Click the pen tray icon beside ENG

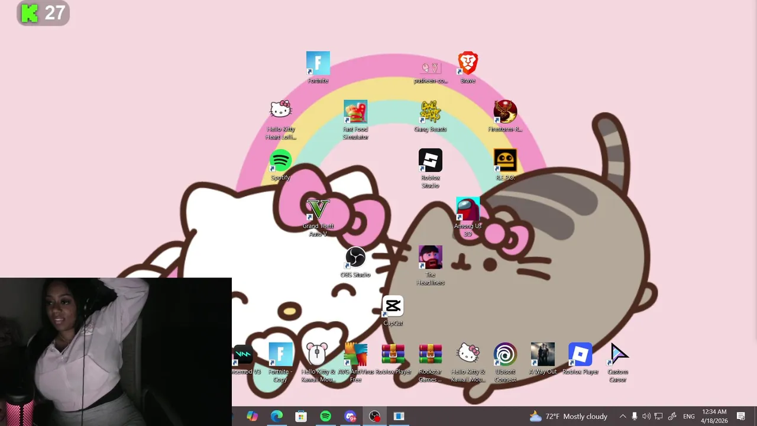[x=672, y=417]
